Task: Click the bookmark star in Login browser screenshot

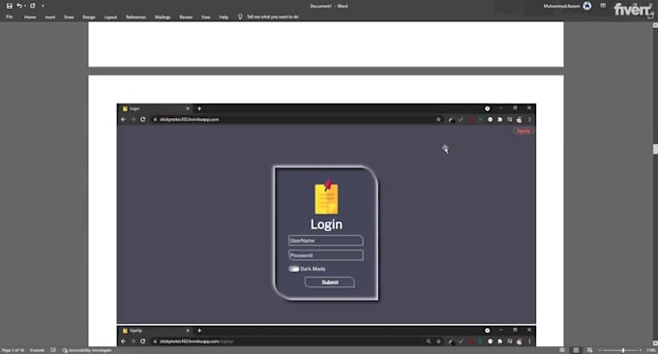Action: (438, 120)
